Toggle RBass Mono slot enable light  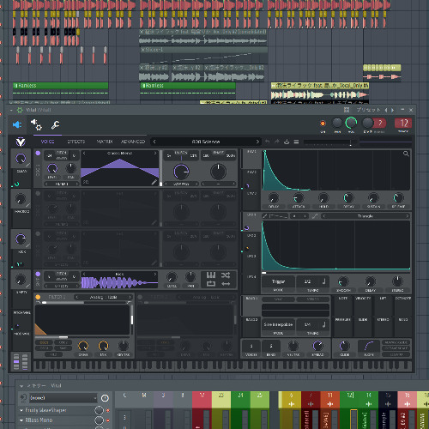[108, 420]
